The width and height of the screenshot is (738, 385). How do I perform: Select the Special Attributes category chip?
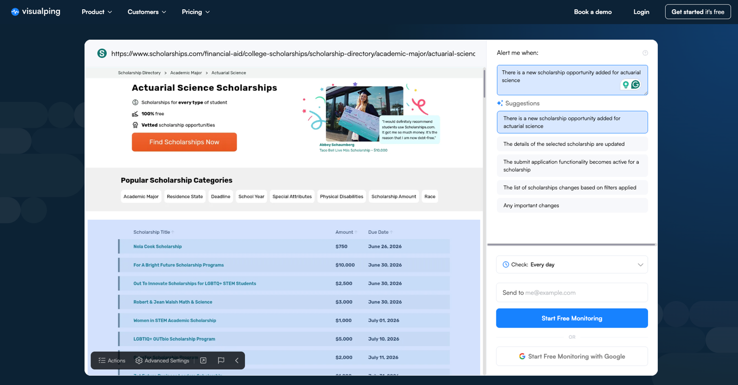click(292, 196)
